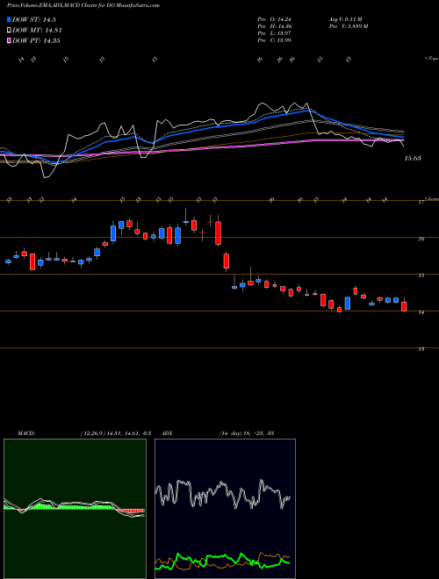Click the 17 price axis label
This screenshot has width=439, height=579.
coord(421,203)
